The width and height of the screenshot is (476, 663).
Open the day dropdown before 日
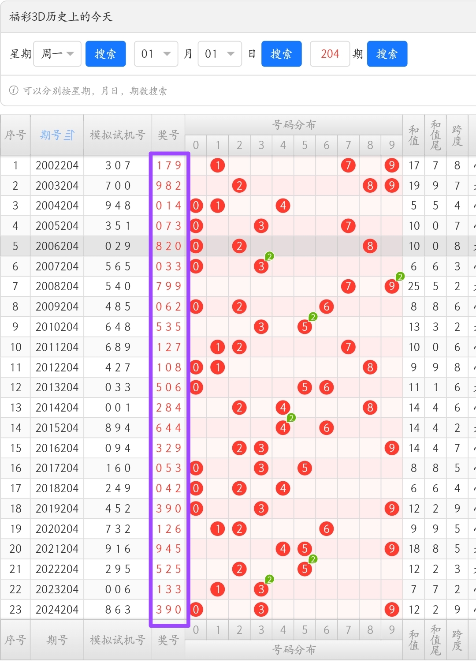(220, 54)
